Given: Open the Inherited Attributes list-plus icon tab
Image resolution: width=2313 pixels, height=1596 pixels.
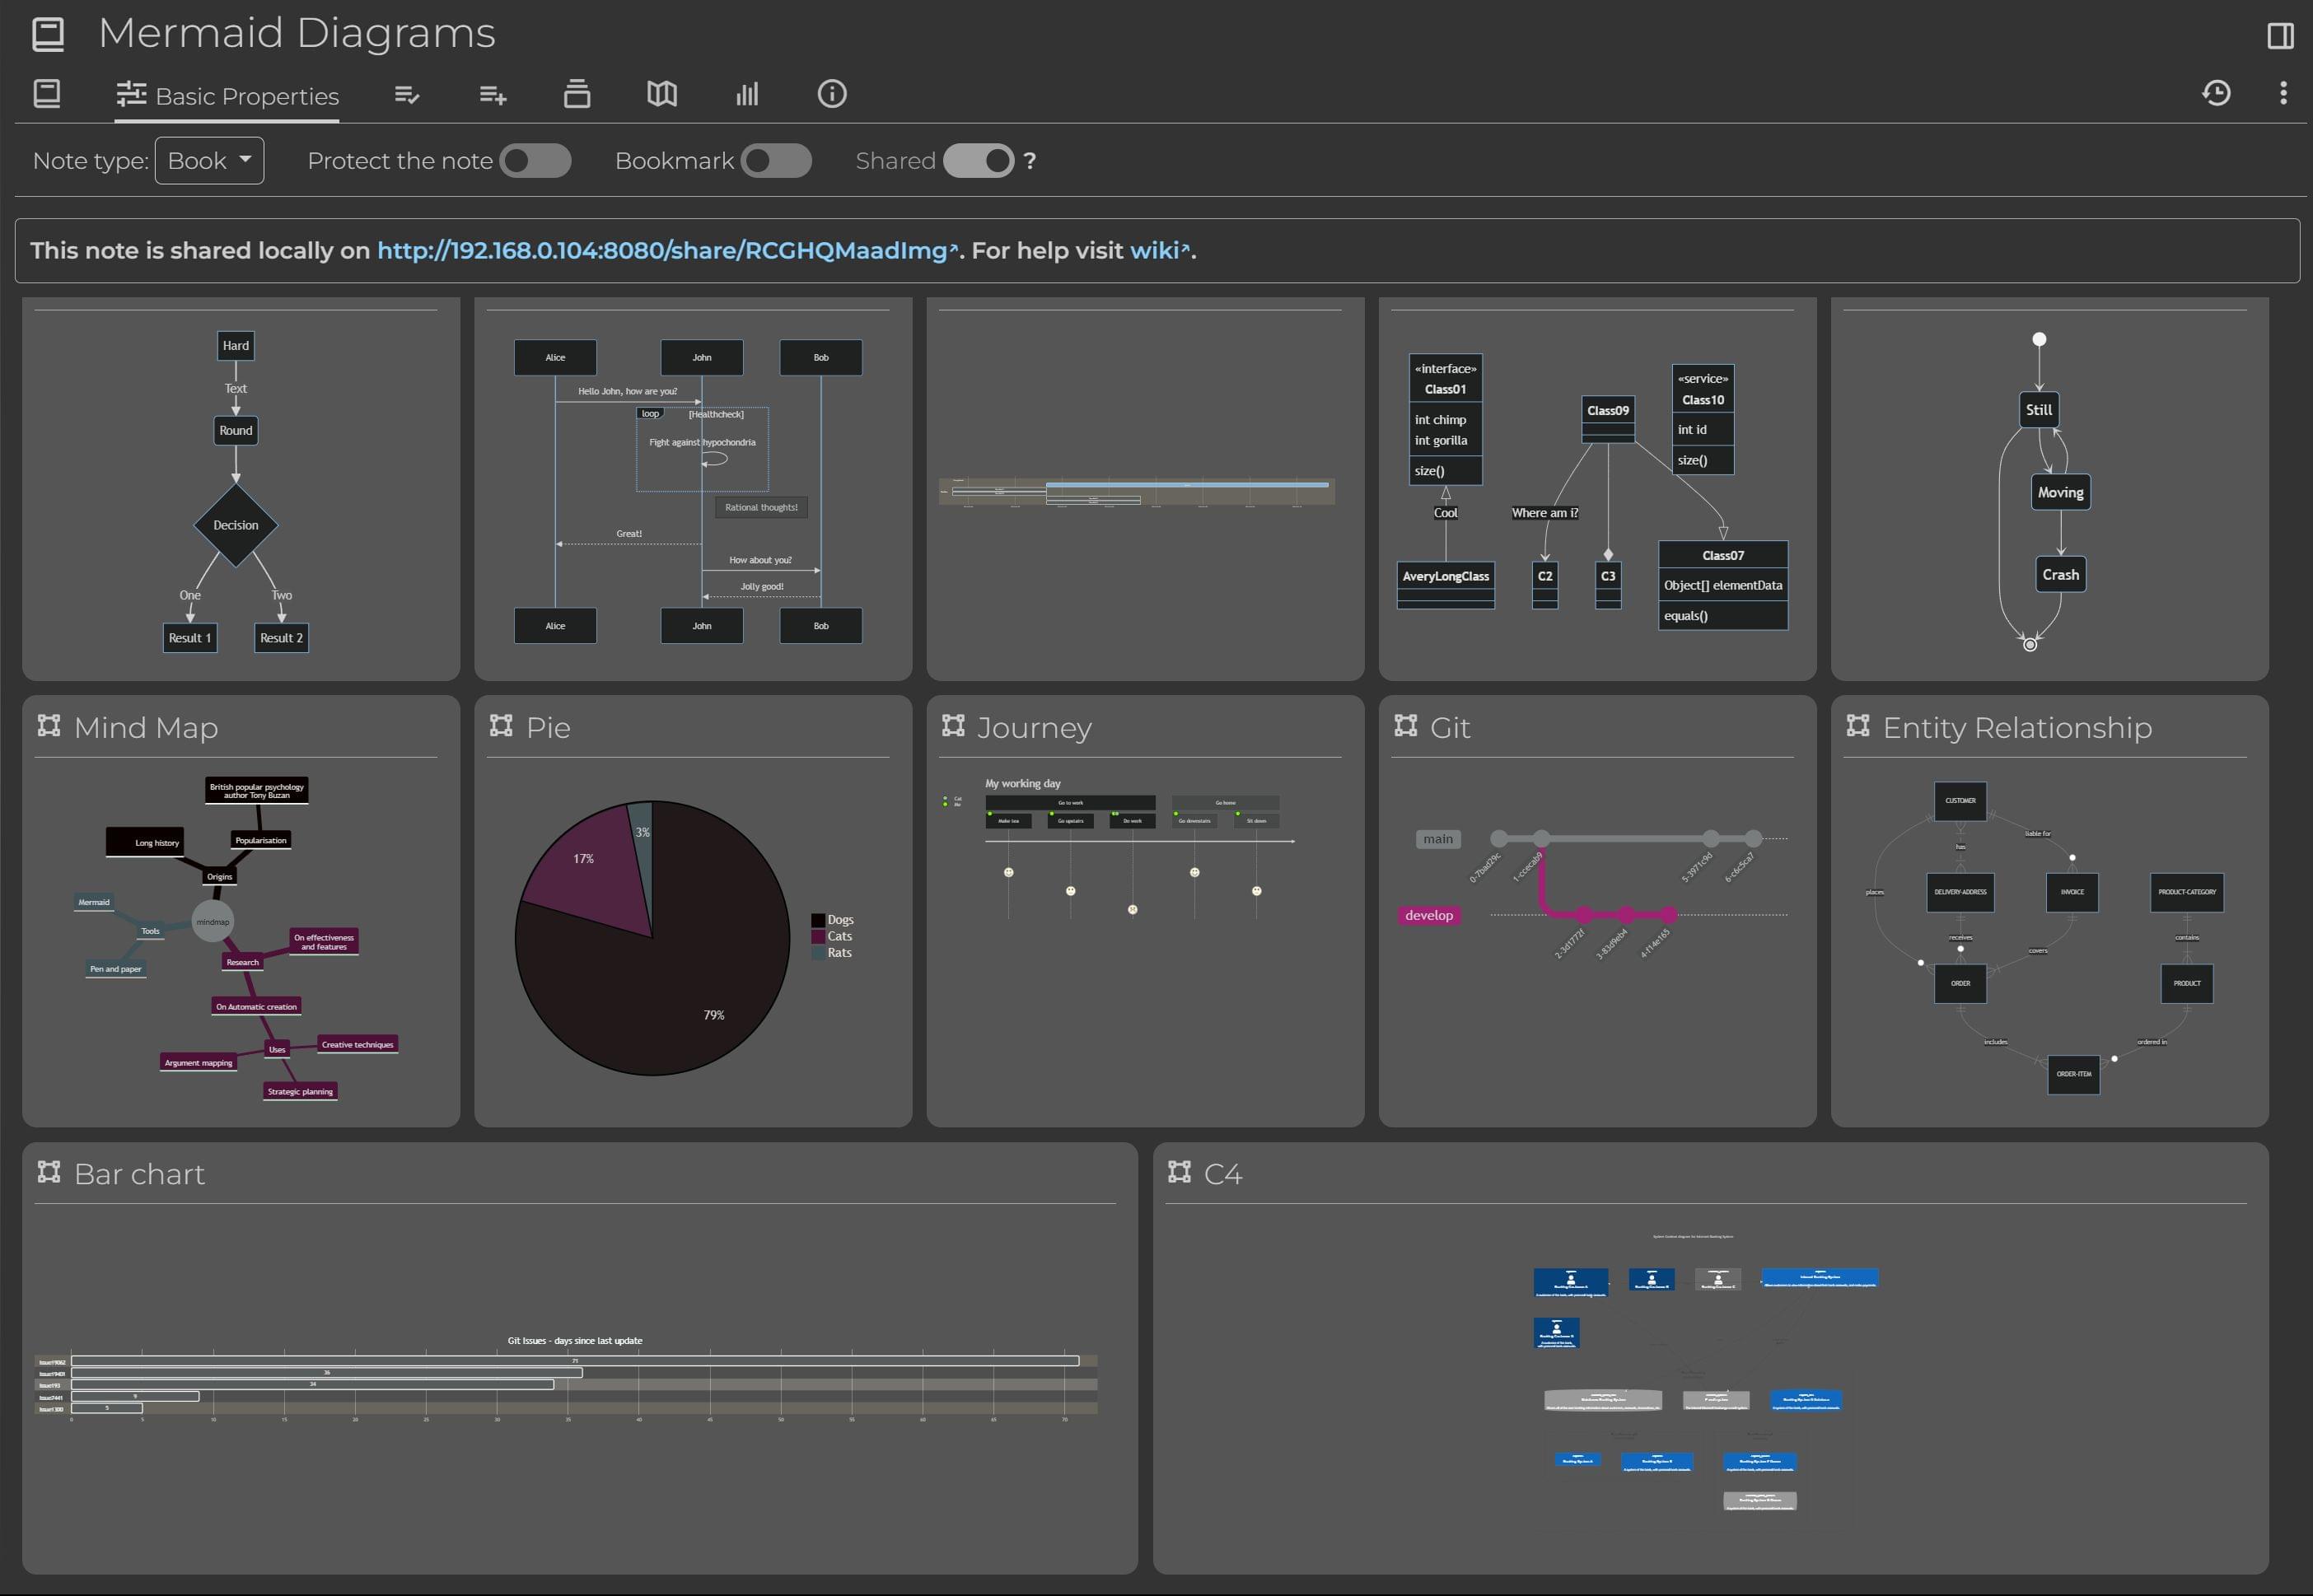Looking at the screenshot, I should pyautogui.click(x=492, y=94).
